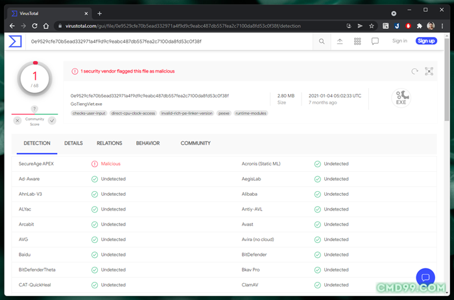Click the search magnifier icon
The height and width of the screenshot is (300, 454).
click(x=322, y=41)
